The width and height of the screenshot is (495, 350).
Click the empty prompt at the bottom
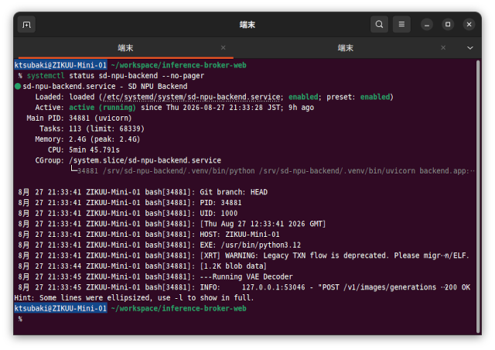pyautogui.click(x=20, y=319)
